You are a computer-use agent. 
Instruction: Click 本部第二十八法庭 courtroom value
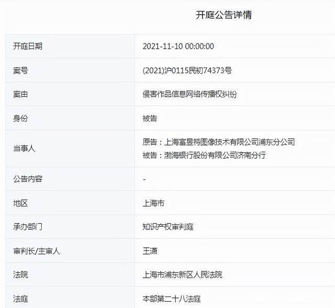(172, 299)
